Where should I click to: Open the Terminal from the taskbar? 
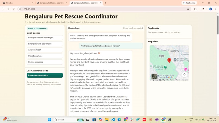pyautogui.click(x=170, y=120)
